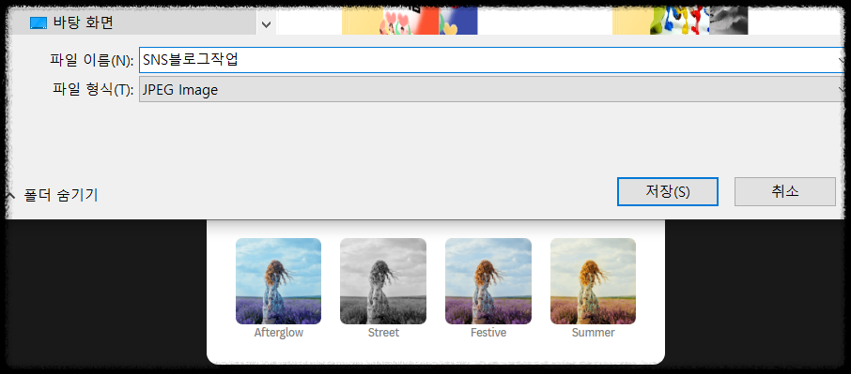The height and width of the screenshot is (374, 851).
Task: Select 바탕 화면 in the folder tree
Action: click(131, 22)
